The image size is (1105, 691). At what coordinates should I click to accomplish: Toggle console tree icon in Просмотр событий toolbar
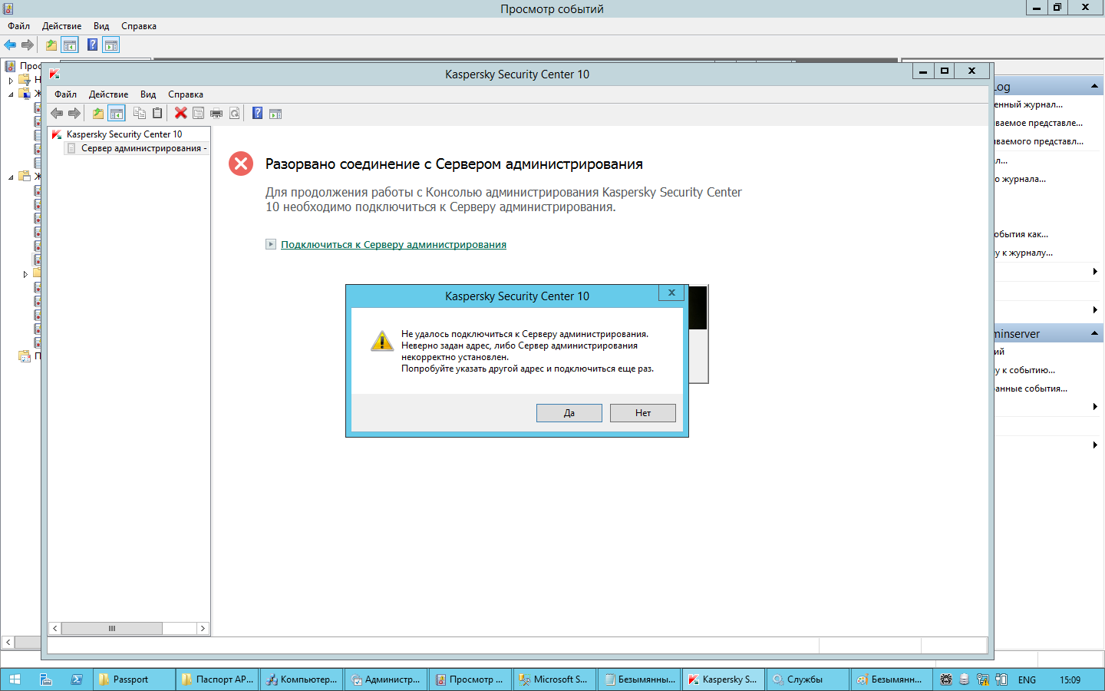click(x=70, y=45)
